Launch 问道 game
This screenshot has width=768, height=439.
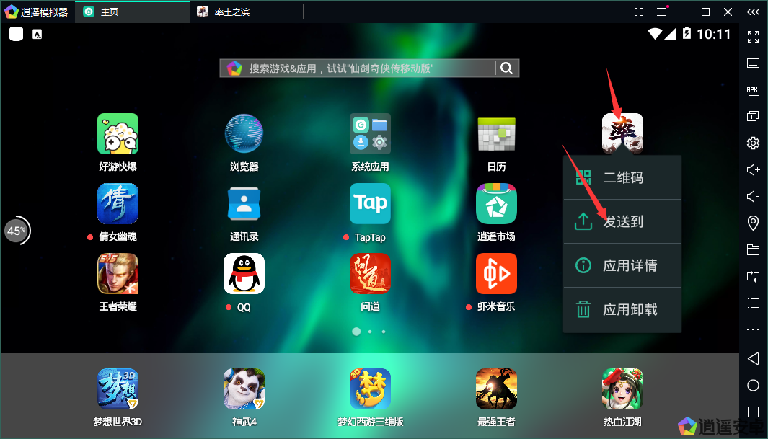[x=370, y=274]
